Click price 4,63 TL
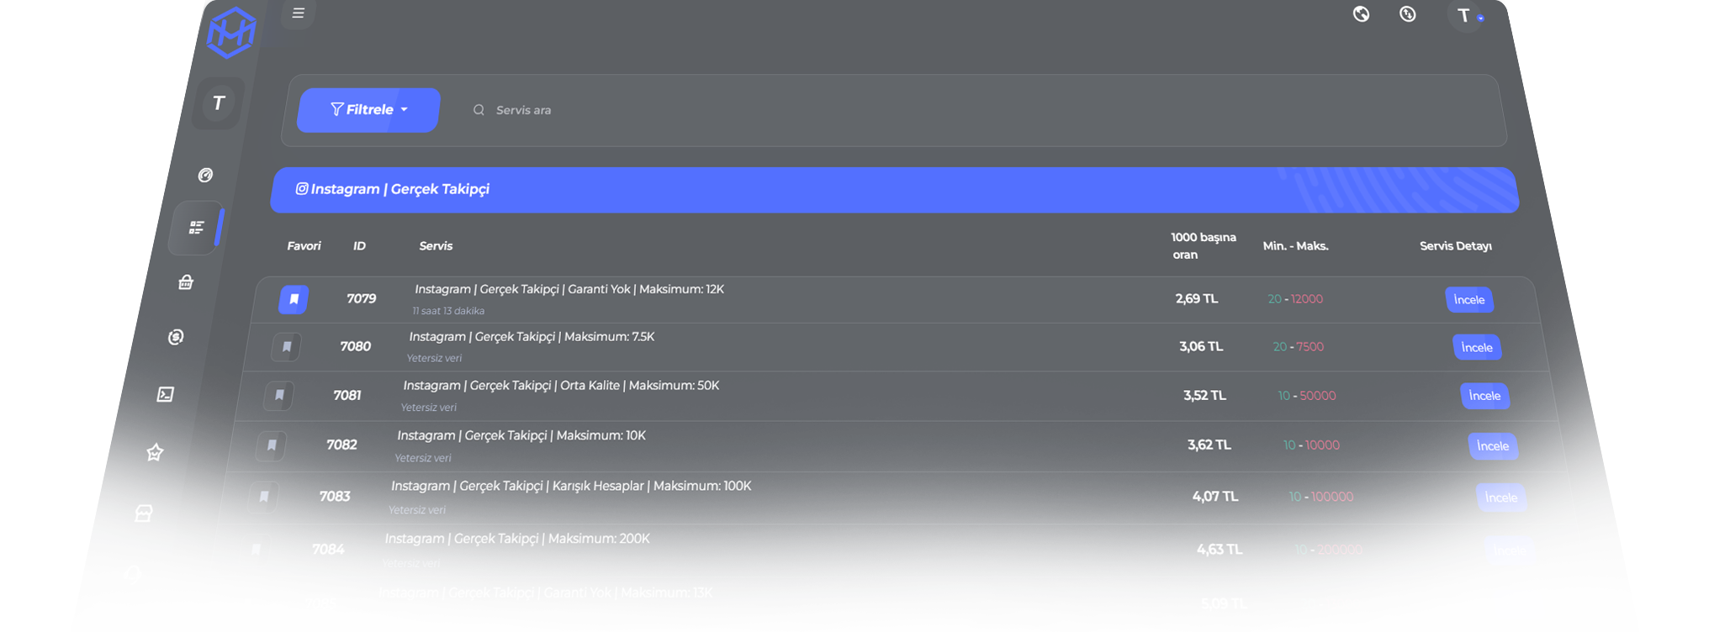 1220,550
